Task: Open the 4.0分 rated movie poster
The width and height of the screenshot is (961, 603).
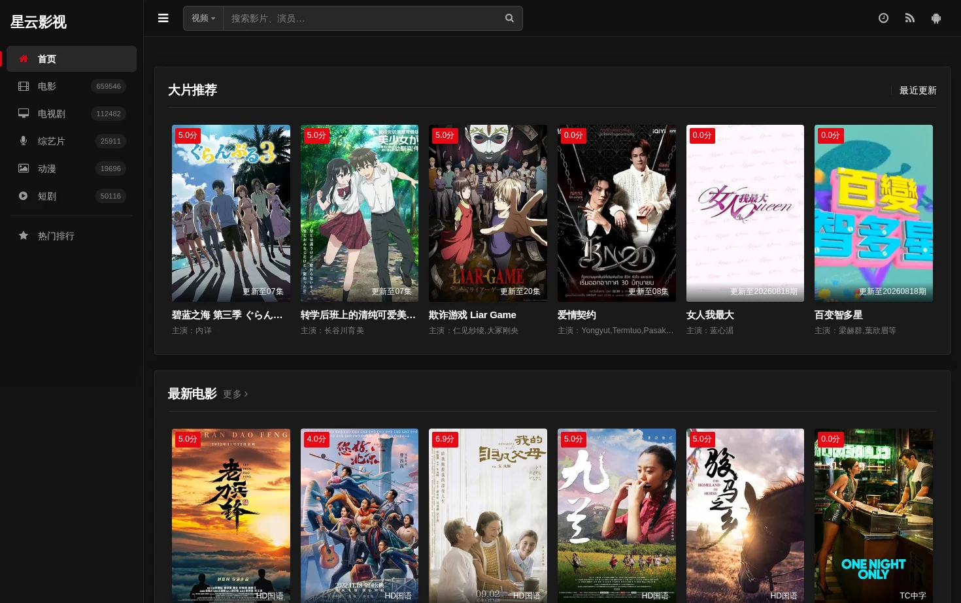Action: (x=360, y=515)
